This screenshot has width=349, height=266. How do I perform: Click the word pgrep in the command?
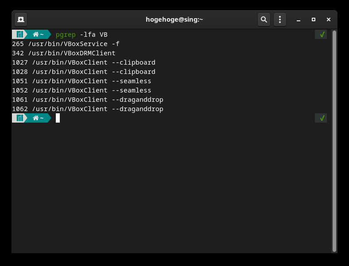[x=66, y=35]
